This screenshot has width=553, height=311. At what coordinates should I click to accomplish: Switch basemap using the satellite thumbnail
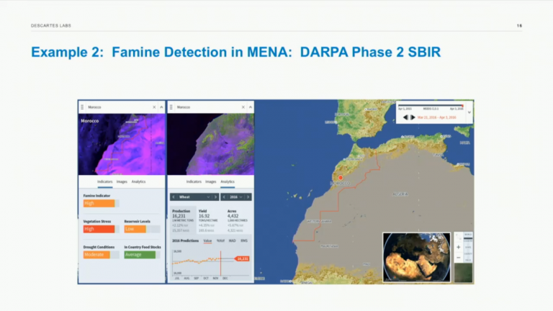[x=464, y=273]
